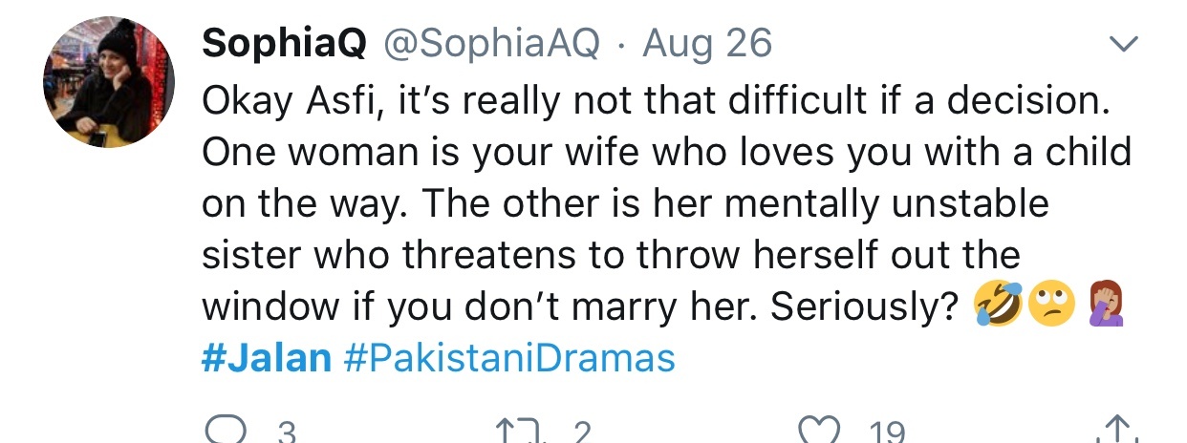This screenshot has width=1187, height=443.
Task: Open the #PakistaniDramas hashtag
Action: (x=507, y=358)
